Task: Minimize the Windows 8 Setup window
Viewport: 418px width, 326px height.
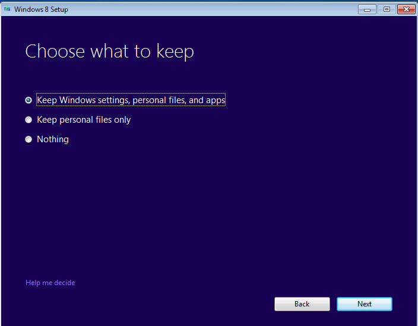Action: click(x=368, y=9)
